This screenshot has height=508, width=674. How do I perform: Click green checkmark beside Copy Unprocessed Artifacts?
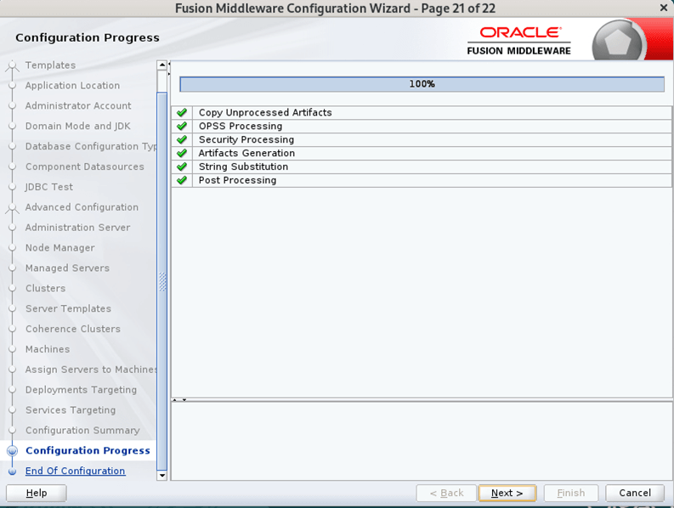(182, 113)
